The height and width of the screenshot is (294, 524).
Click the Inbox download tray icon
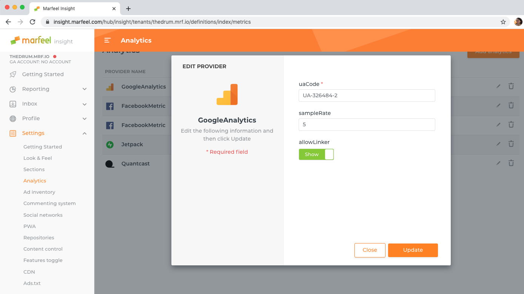[x=13, y=104]
